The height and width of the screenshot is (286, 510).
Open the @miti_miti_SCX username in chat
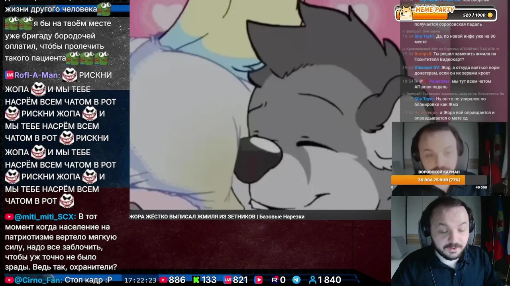coord(45,217)
